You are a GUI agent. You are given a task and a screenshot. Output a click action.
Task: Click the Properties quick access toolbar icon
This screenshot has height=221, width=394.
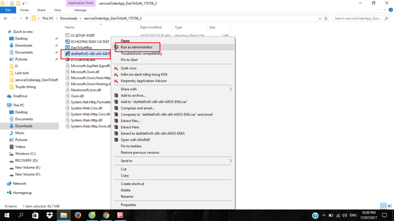click(x=12, y=3)
